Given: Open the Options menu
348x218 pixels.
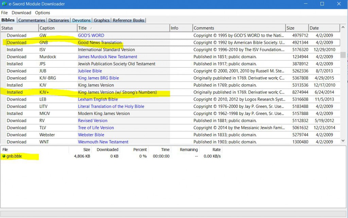Looking at the screenshot, I should tap(42, 13).
